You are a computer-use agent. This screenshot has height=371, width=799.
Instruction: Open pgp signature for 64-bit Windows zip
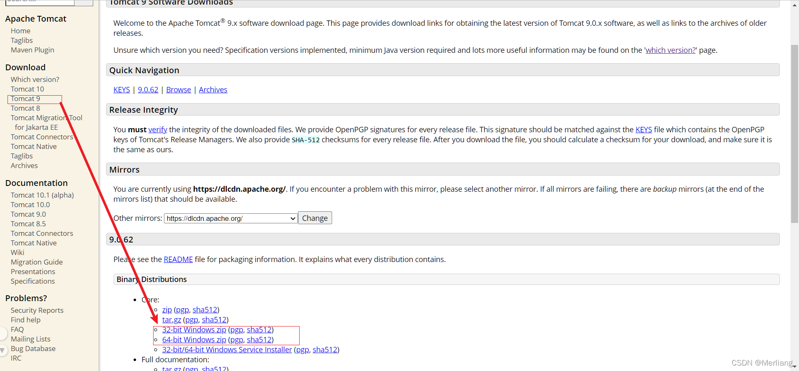(x=236, y=340)
